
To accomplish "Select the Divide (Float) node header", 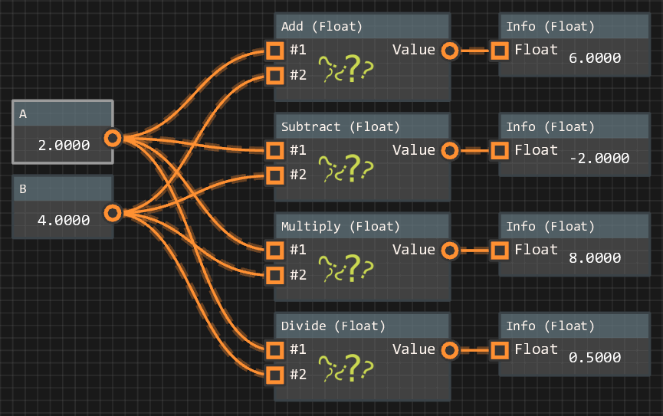I will coord(362,326).
